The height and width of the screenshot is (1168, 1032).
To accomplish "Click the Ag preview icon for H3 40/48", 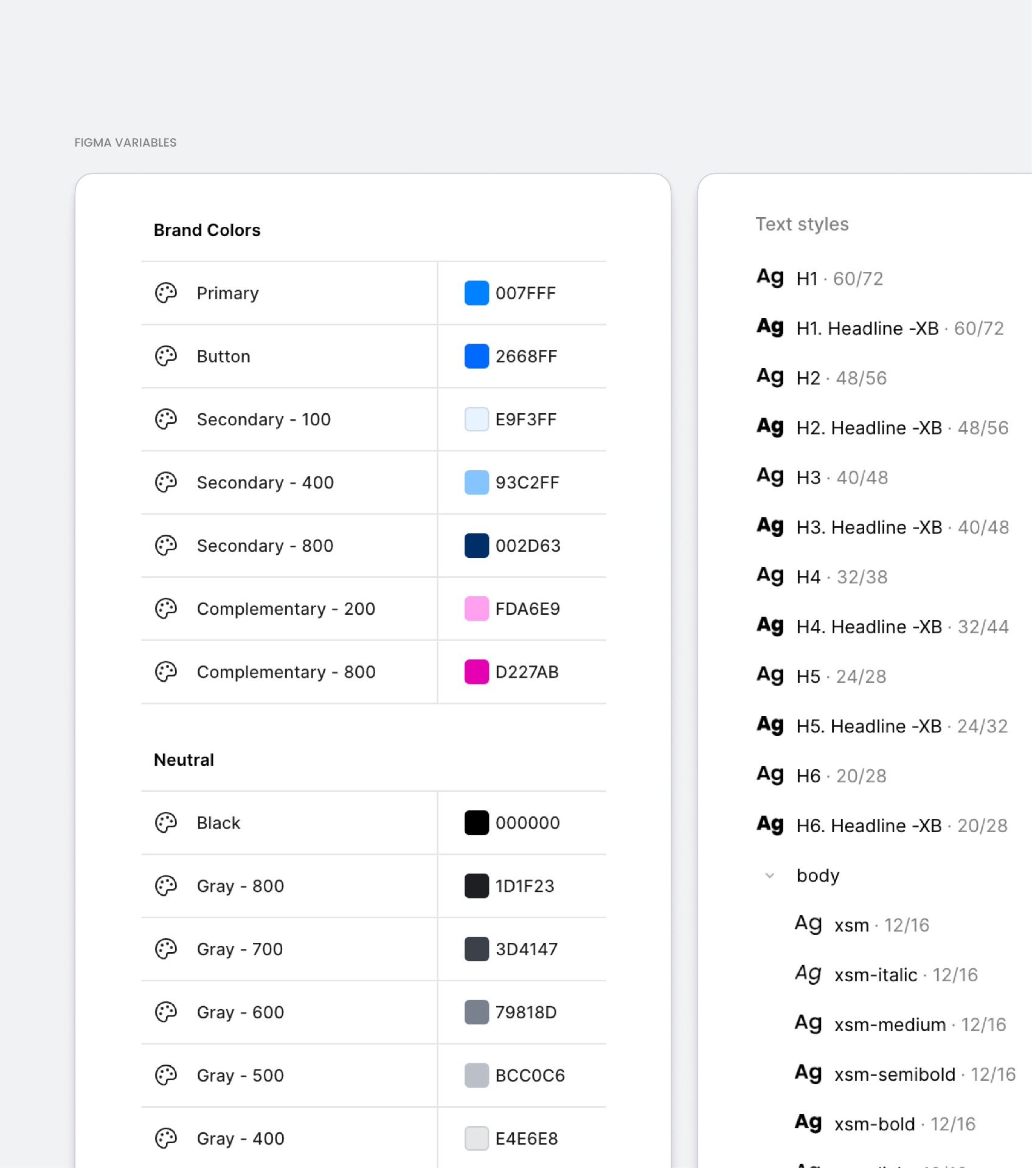I will [771, 477].
